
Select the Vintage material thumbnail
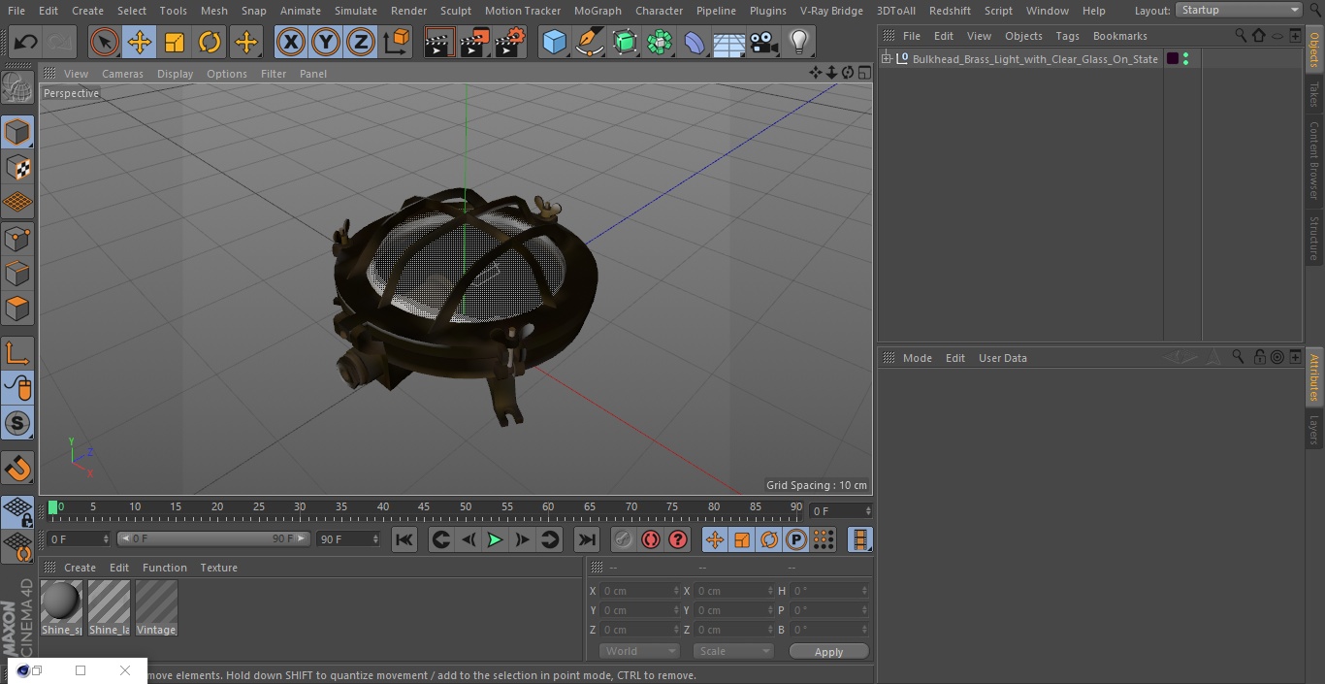click(156, 607)
